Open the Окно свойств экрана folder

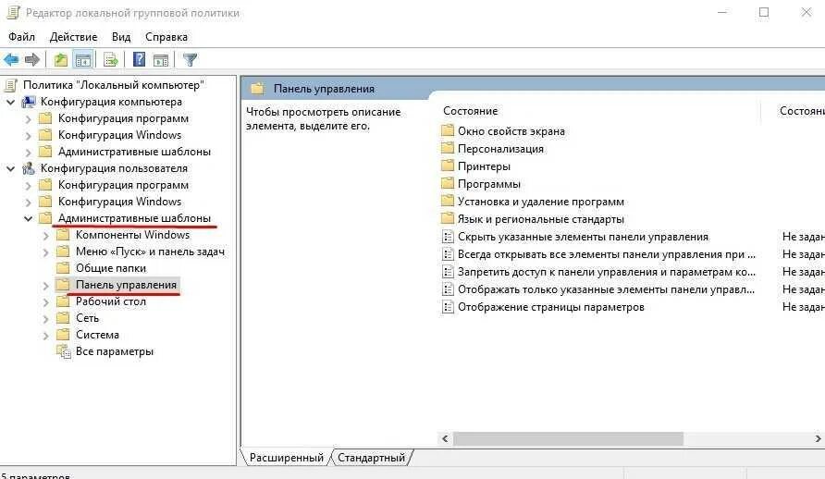[x=511, y=131]
